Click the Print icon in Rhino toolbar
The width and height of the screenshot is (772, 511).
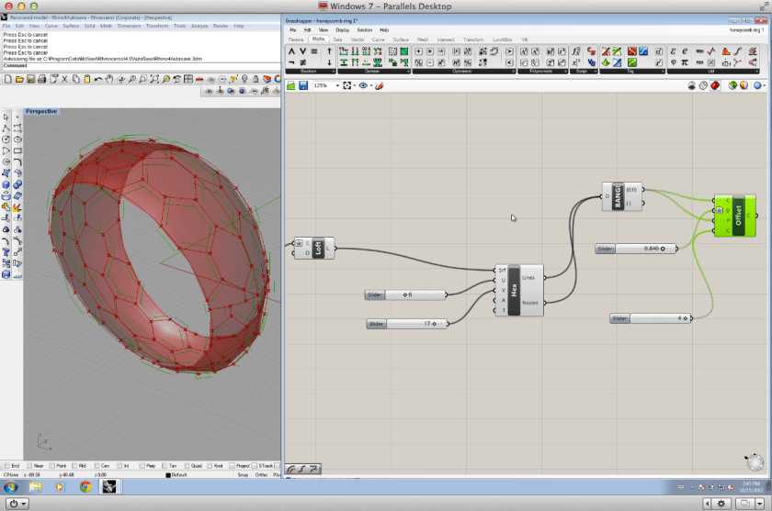tap(42, 81)
